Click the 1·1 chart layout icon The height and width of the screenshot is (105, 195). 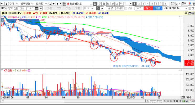coord(40,8)
